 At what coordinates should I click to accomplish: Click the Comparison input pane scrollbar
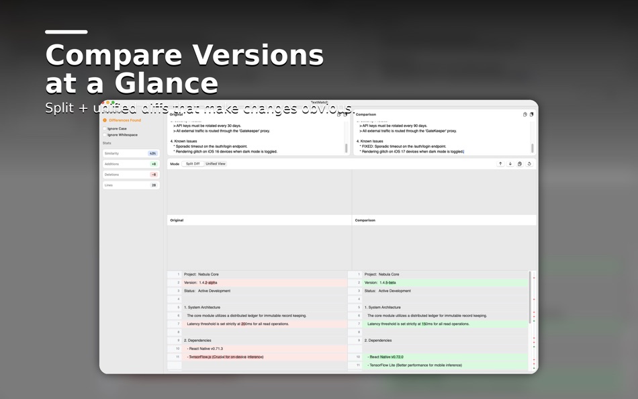[532, 148]
